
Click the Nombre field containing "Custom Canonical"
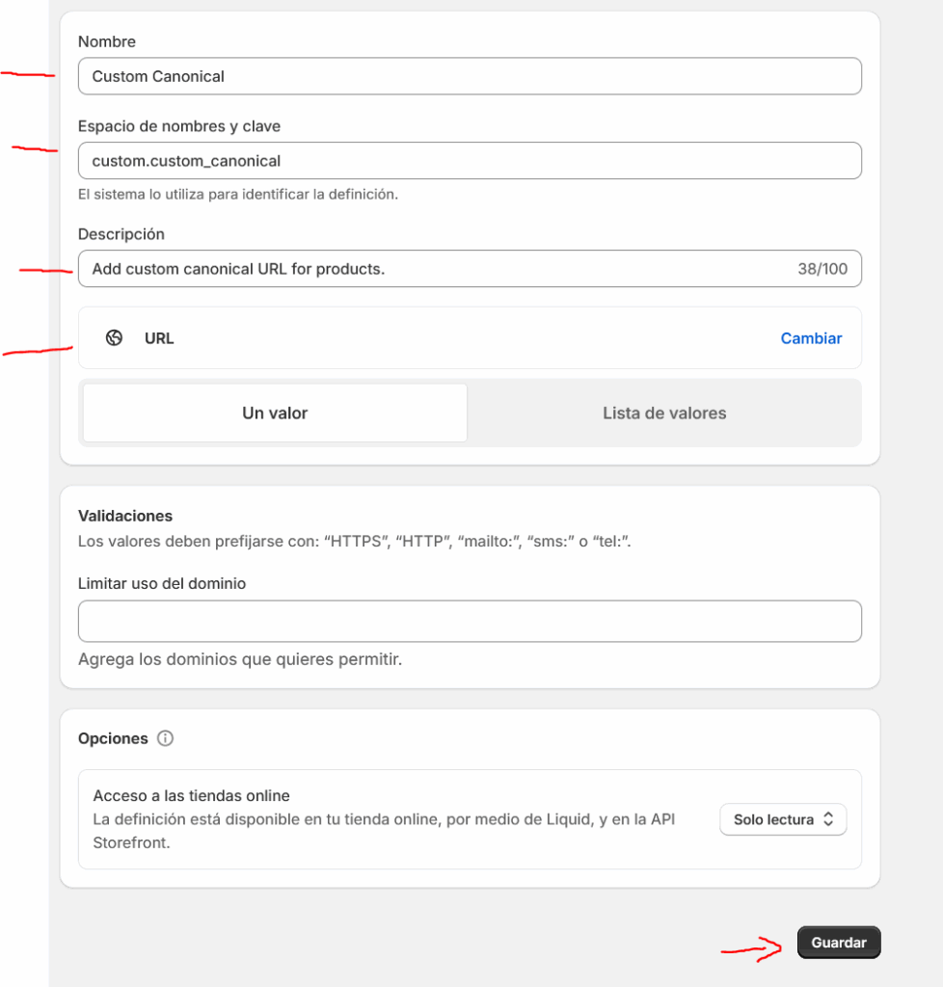point(470,76)
